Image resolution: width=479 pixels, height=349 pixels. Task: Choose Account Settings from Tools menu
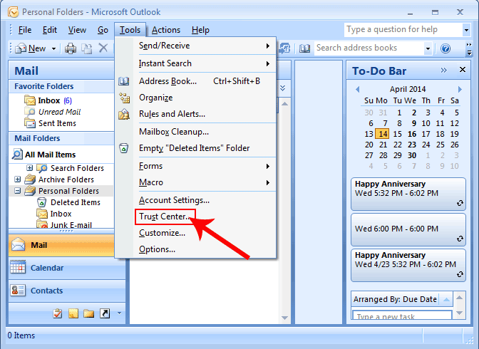tap(195, 200)
